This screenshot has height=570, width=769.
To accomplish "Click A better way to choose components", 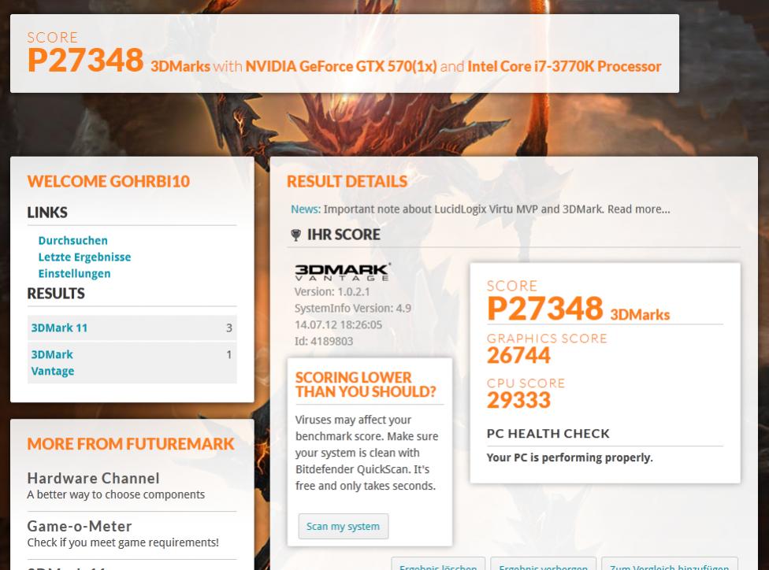I will (x=116, y=494).
